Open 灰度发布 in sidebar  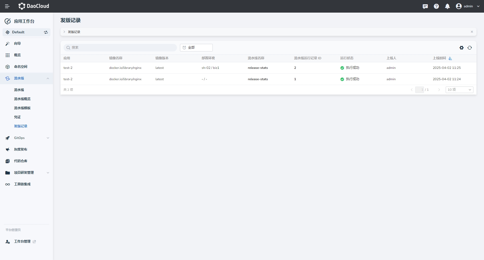tap(21, 149)
